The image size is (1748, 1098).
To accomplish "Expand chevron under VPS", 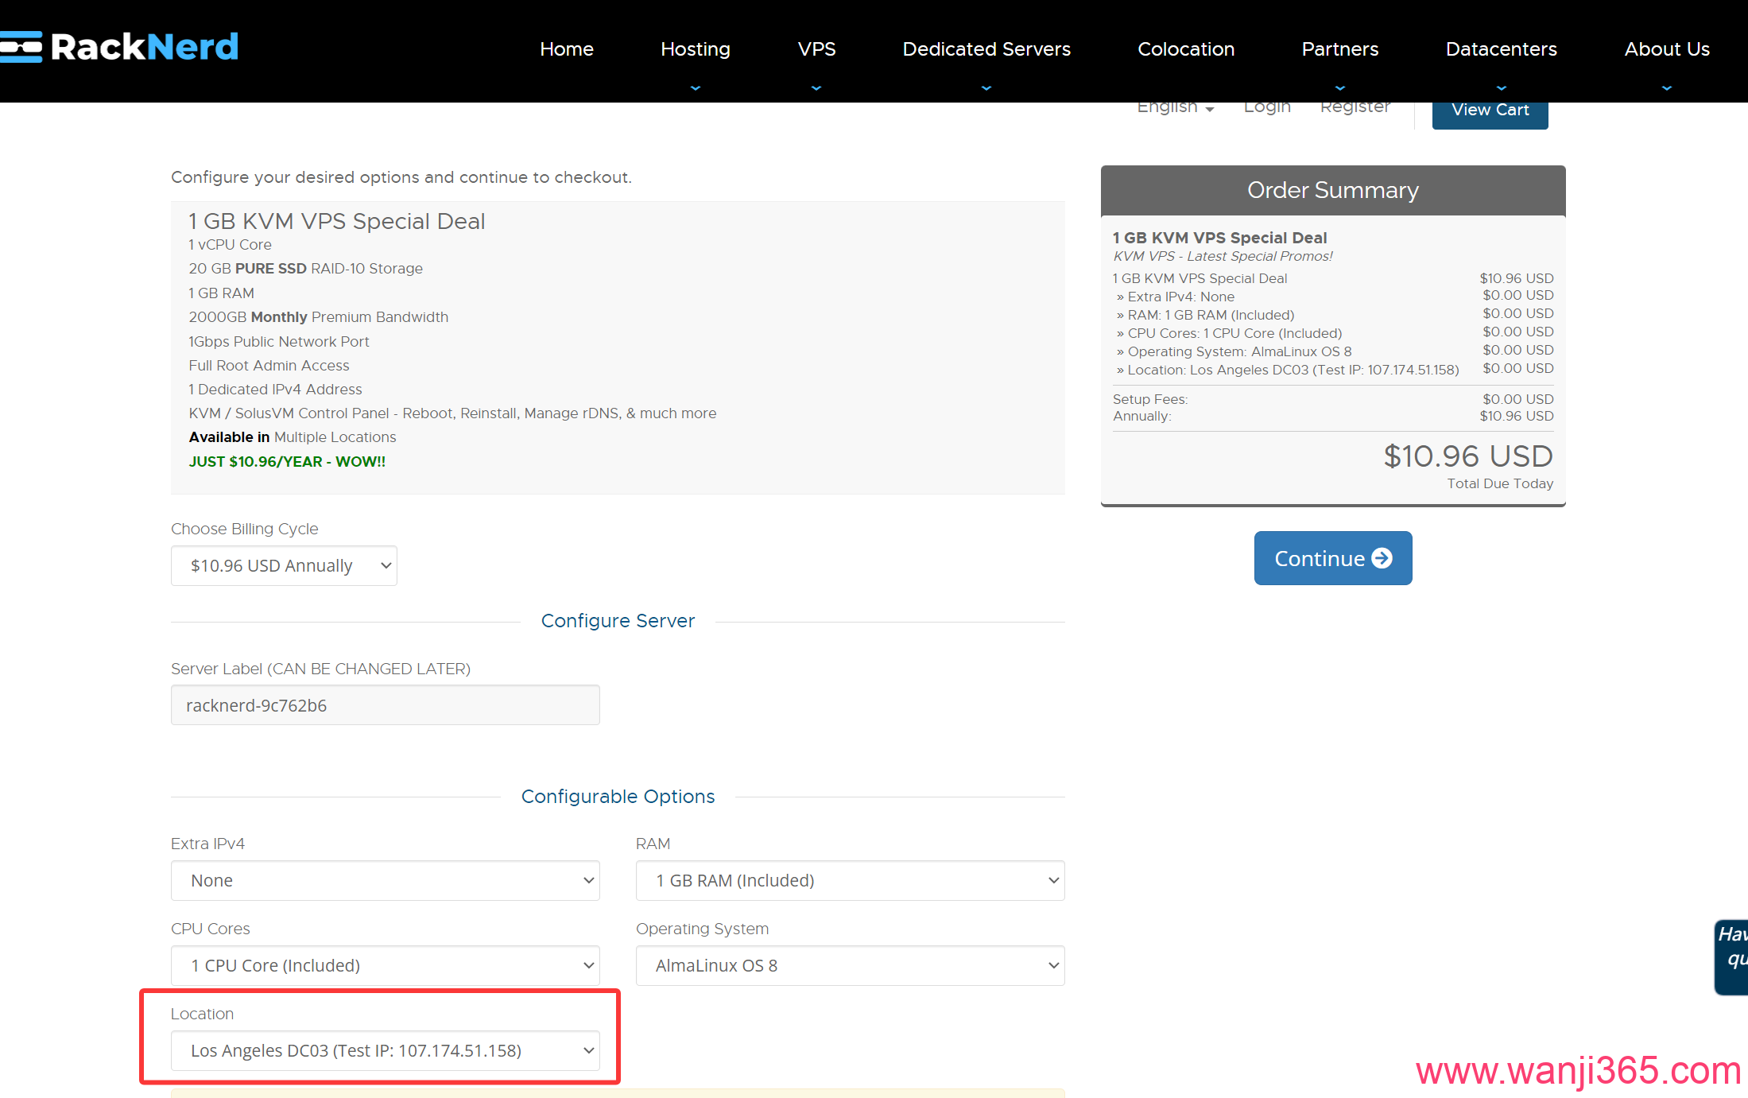I will (x=816, y=88).
